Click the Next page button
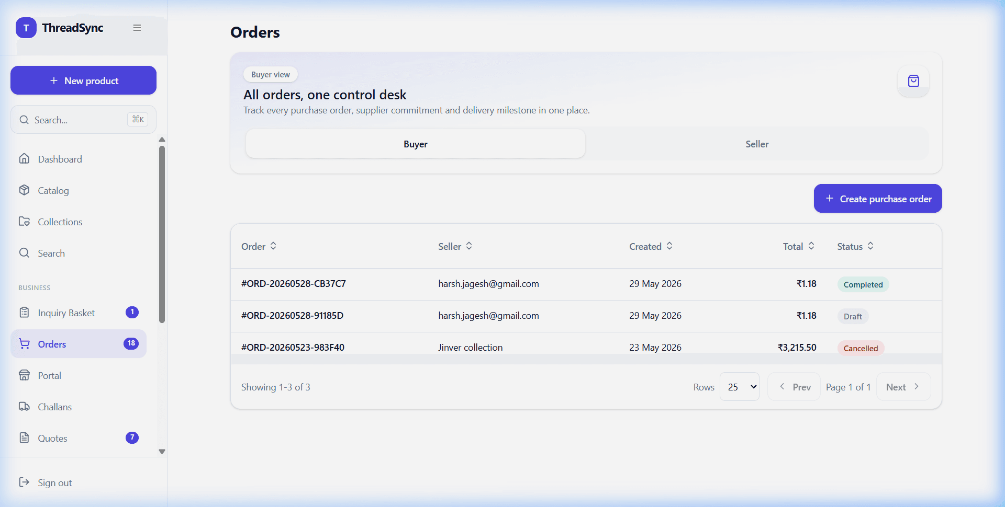 click(x=903, y=387)
